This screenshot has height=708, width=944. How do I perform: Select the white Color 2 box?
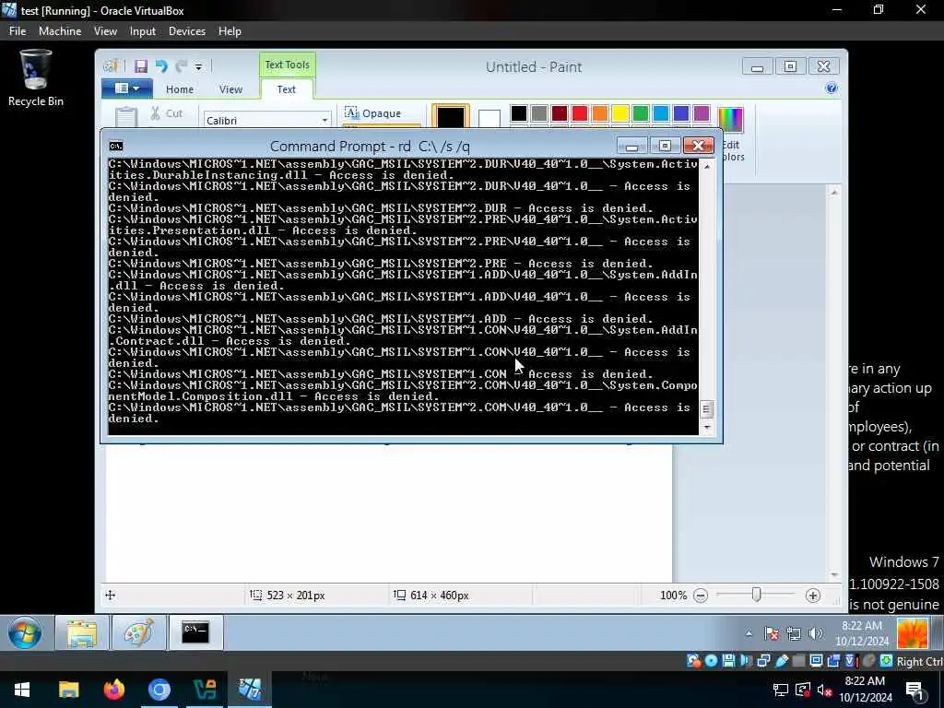(x=489, y=119)
